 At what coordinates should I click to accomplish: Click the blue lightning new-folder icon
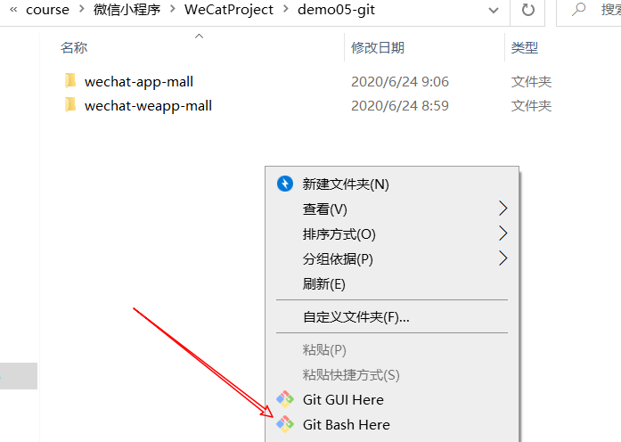coord(285,184)
